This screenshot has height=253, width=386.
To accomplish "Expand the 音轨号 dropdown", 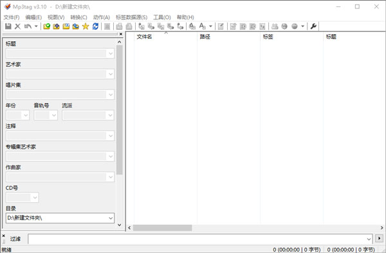I will 53,115.
